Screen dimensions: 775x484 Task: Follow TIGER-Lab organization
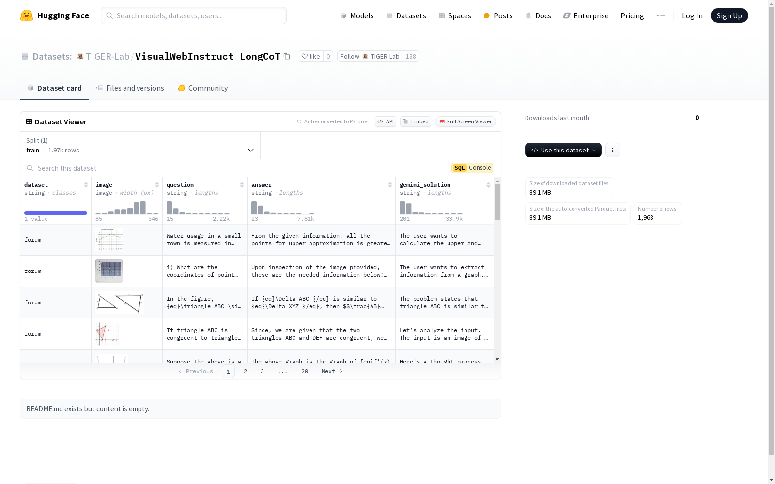[370, 56]
